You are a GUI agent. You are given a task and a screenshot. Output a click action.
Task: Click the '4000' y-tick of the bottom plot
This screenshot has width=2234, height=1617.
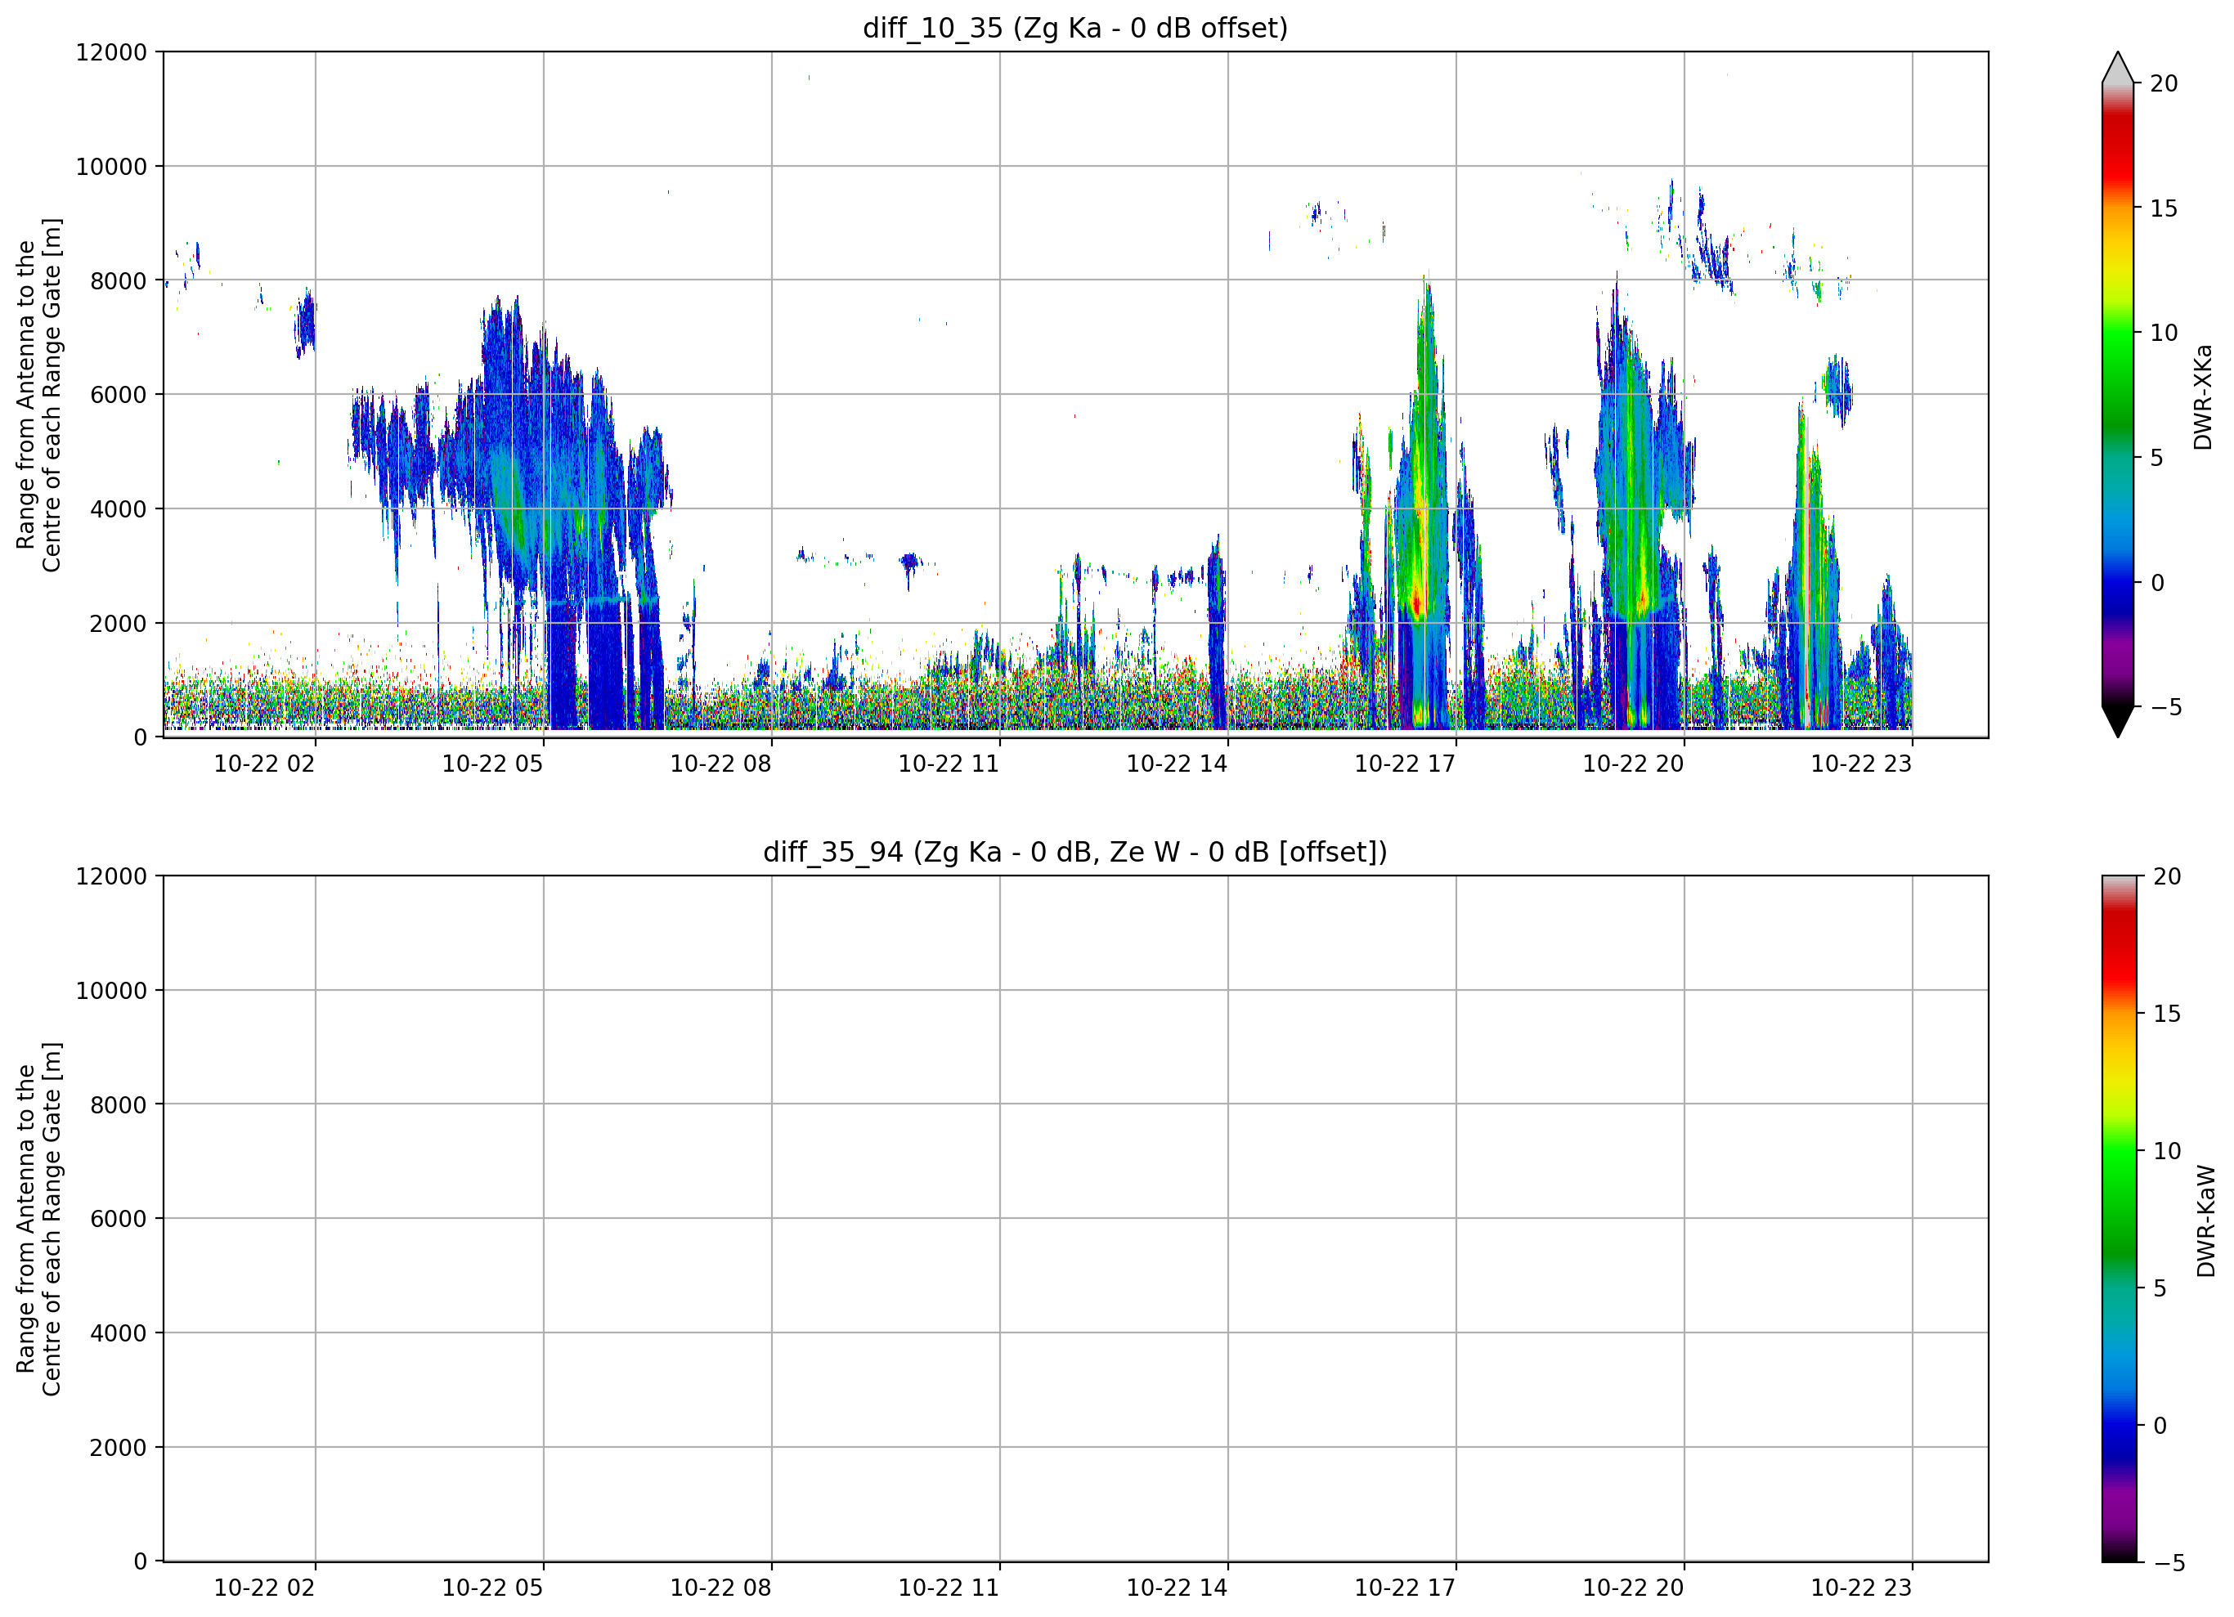(x=119, y=1334)
